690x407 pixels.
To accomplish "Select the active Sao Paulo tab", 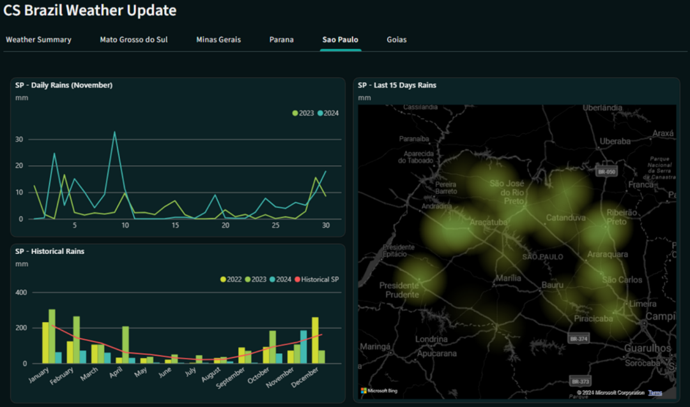I will 340,40.
